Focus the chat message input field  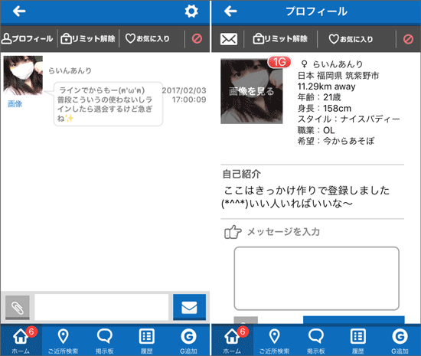(x=102, y=307)
